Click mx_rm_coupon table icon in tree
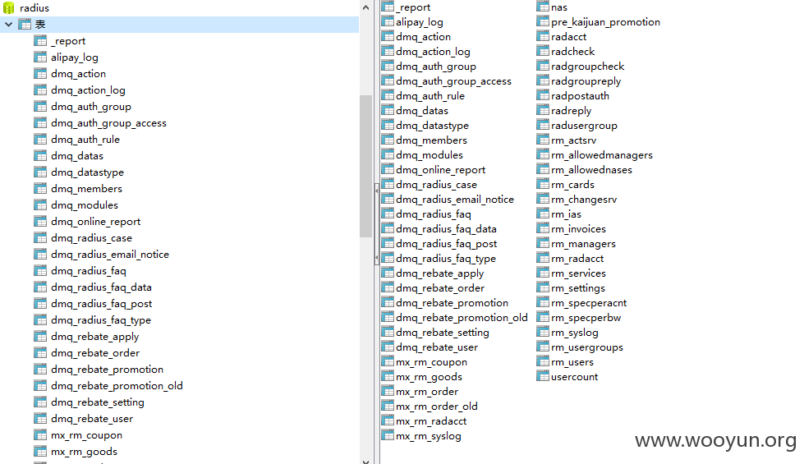The width and height of the screenshot is (804, 464). pyautogui.click(x=40, y=434)
